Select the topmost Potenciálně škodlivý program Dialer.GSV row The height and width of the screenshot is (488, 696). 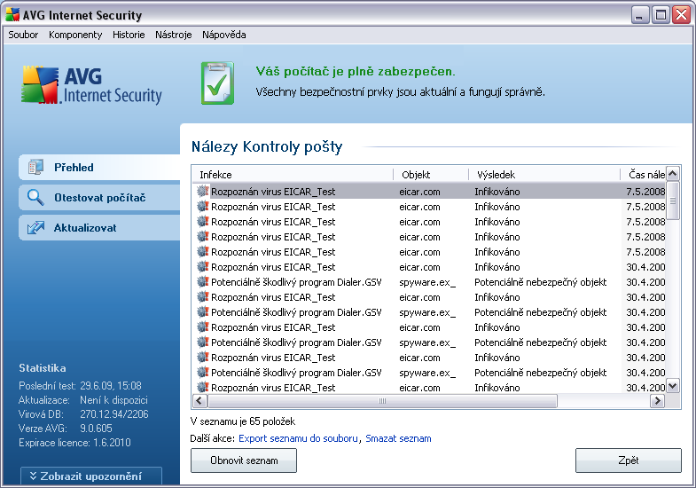[x=429, y=282]
